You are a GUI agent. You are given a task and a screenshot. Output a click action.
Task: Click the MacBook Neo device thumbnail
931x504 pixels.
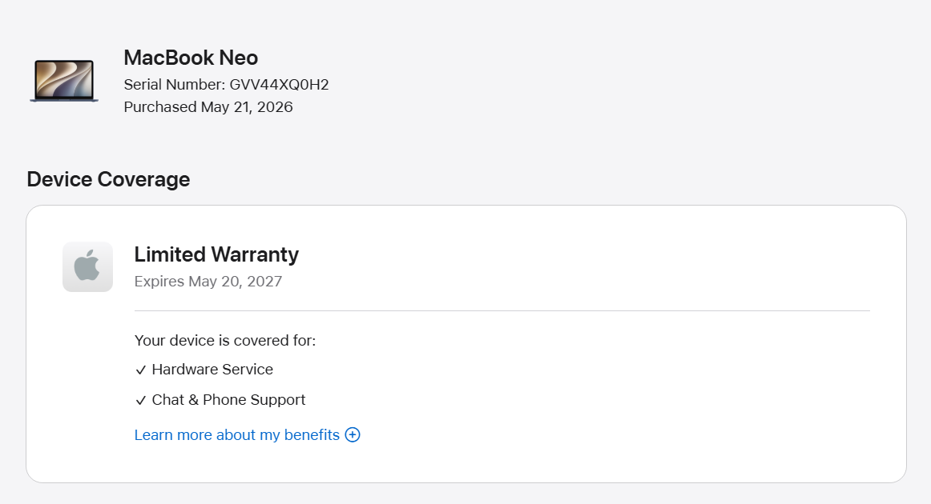click(64, 81)
